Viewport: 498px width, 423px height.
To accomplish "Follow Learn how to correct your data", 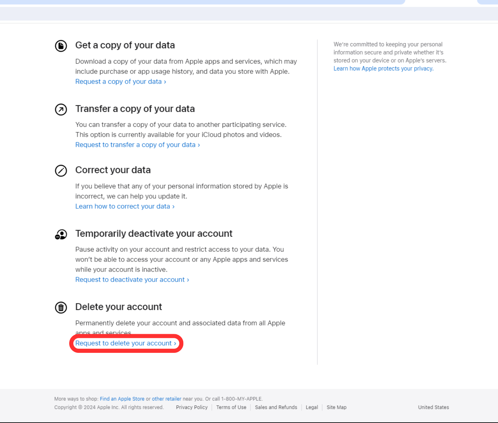I will coord(124,206).
